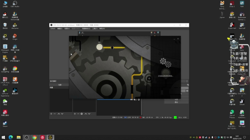This screenshot has width=250, height=140.
Task: Open File Explorer from the taskbar
Action: coord(19,137)
